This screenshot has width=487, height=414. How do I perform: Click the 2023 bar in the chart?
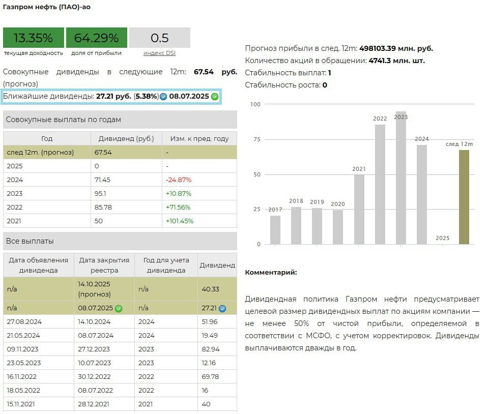click(401, 178)
